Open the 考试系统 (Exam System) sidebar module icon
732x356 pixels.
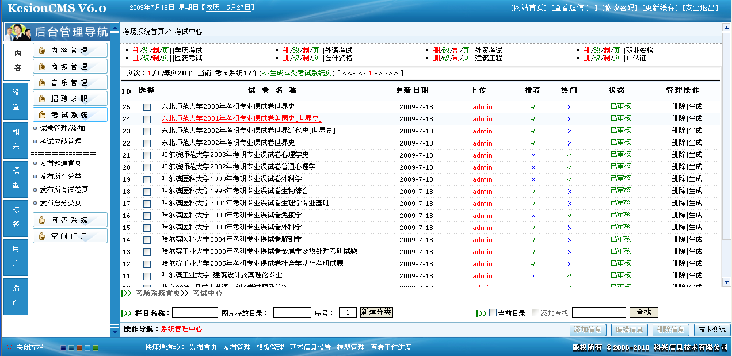coord(41,114)
